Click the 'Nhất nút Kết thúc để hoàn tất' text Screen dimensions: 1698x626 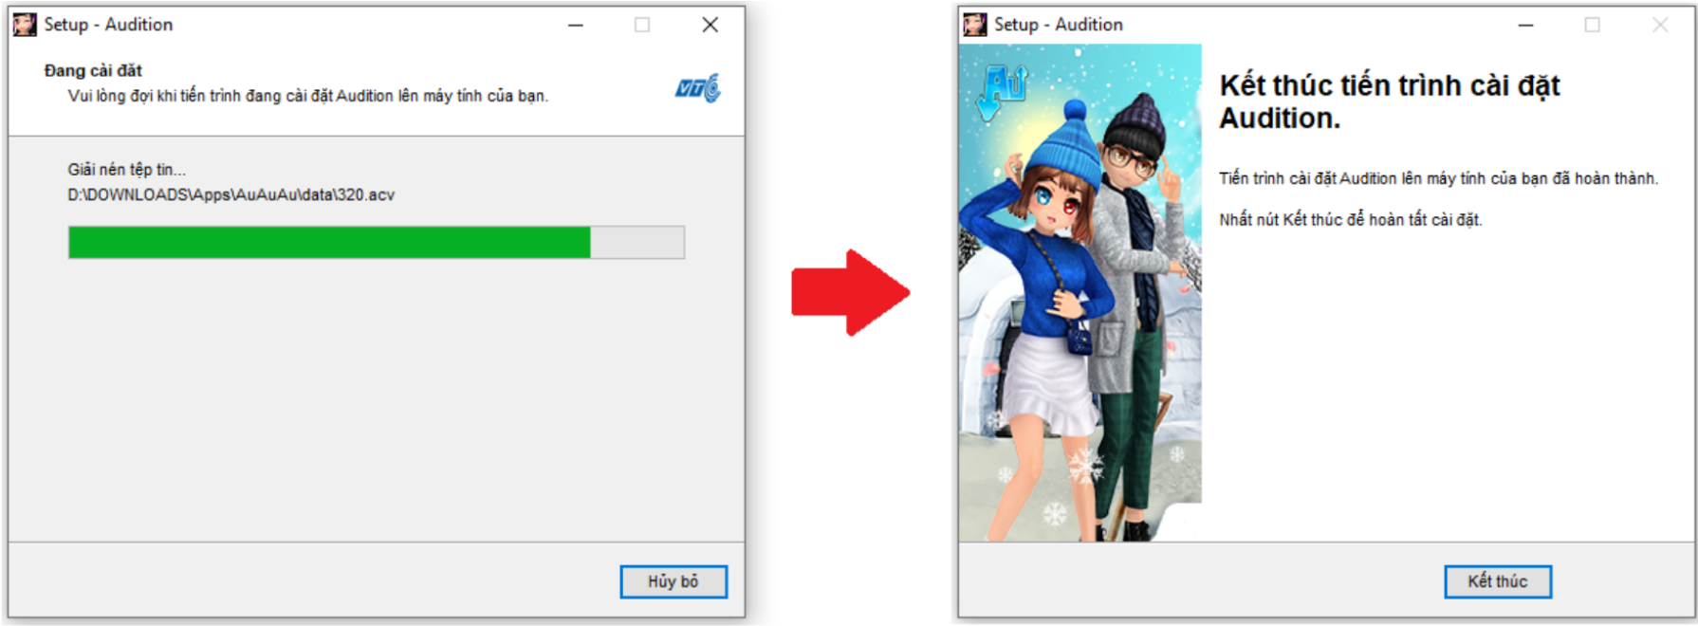coord(1351,219)
